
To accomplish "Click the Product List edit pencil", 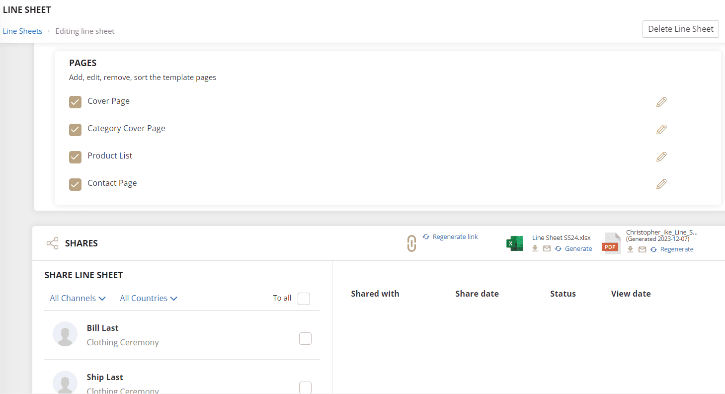I will (x=661, y=157).
